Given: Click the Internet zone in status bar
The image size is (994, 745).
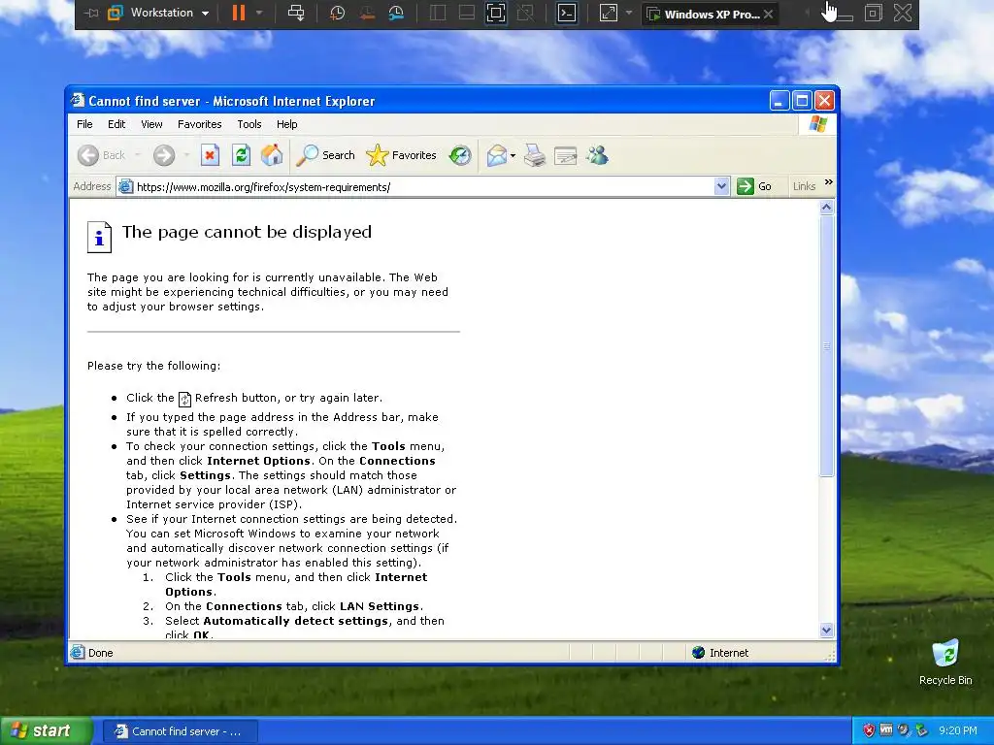Looking at the screenshot, I should pyautogui.click(x=720, y=653).
